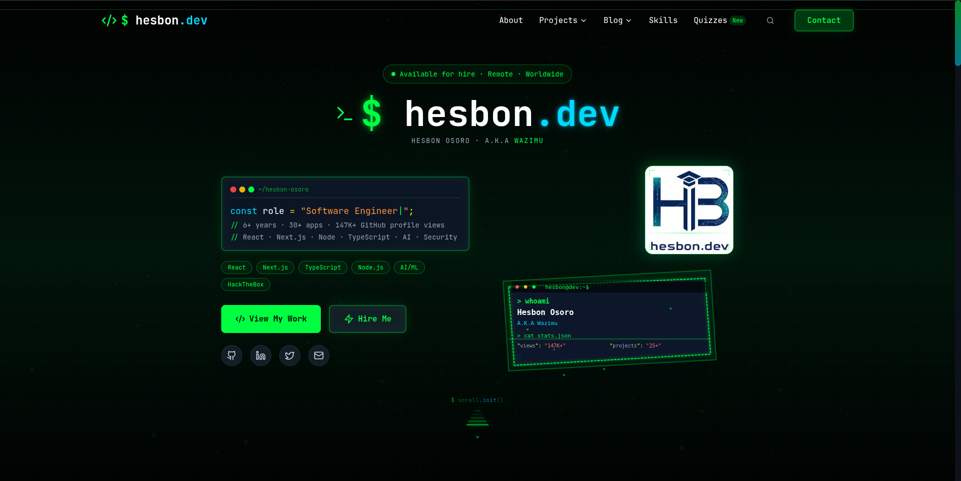Click the page vertical scrollbar thumb
This screenshot has width=961, height=481.
tap(957, 33)
